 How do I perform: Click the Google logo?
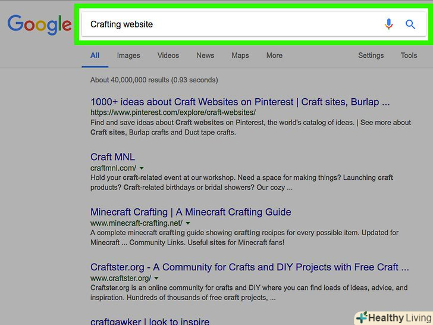coord(39,25)
